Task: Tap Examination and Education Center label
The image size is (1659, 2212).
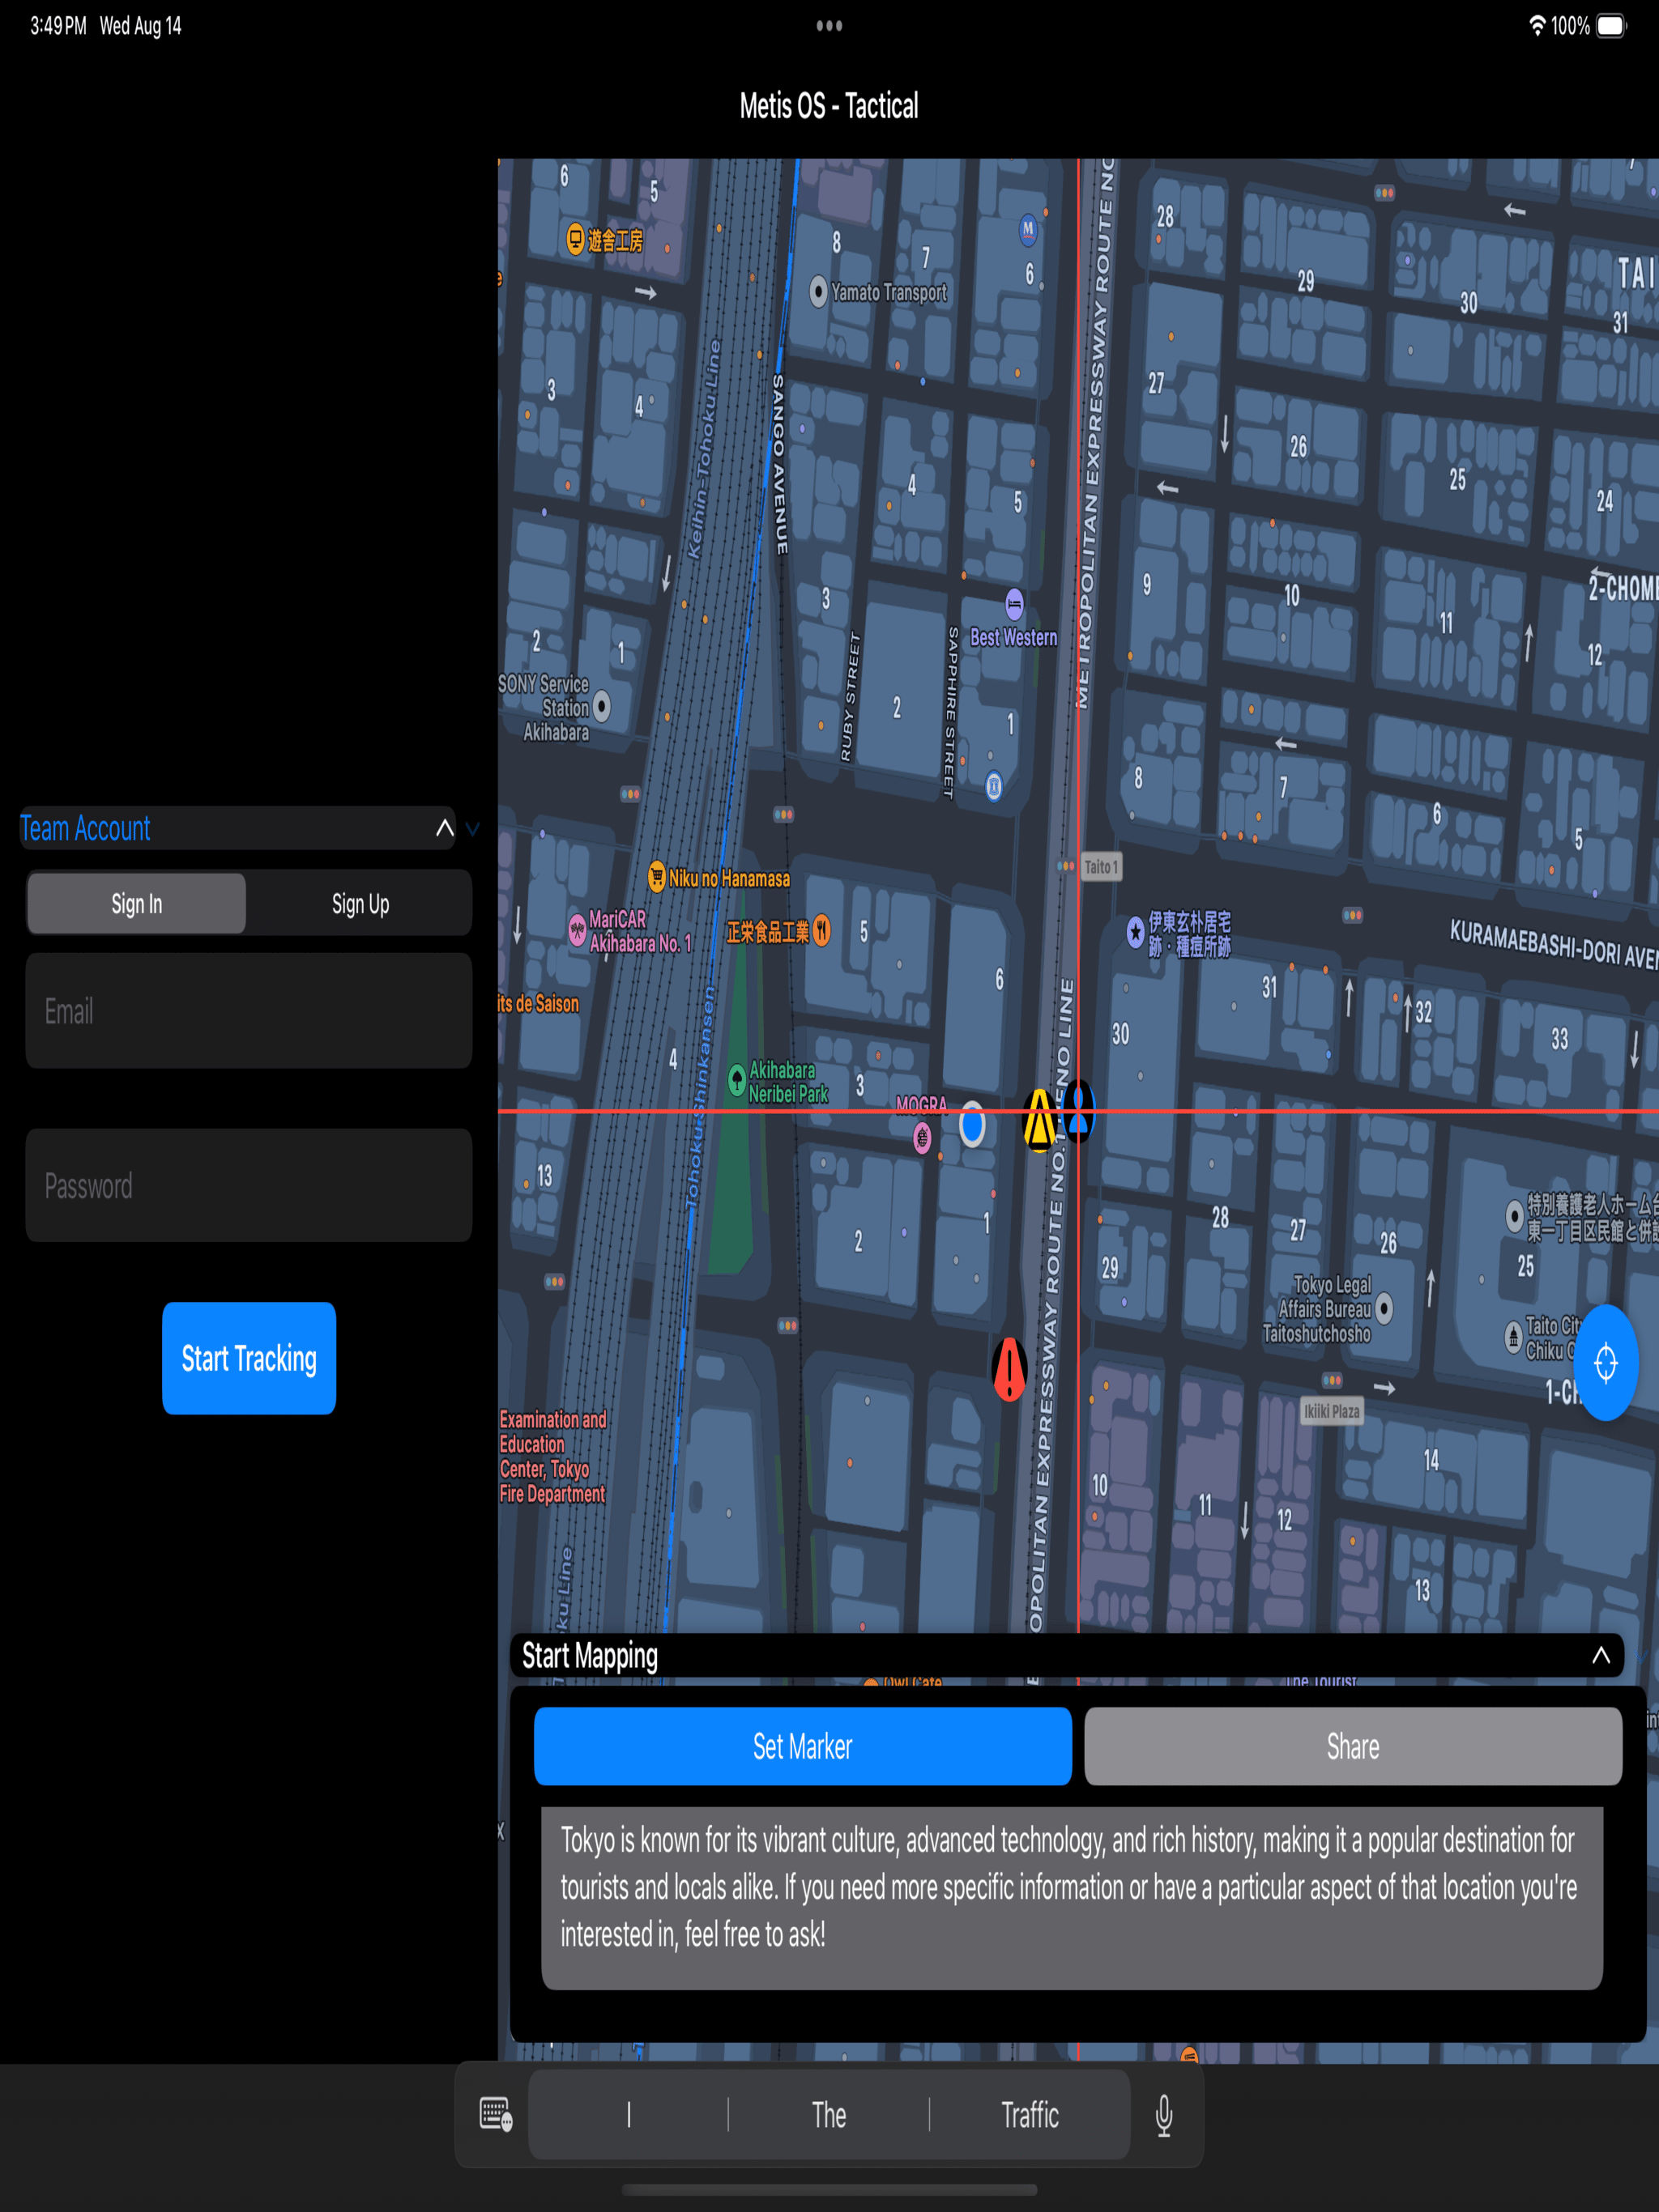Action: pos(552,1456)
